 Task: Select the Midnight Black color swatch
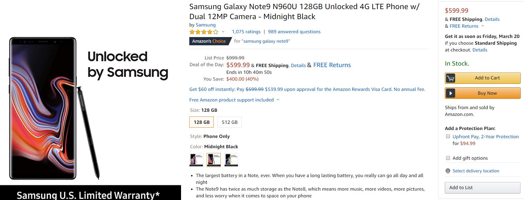214,160
